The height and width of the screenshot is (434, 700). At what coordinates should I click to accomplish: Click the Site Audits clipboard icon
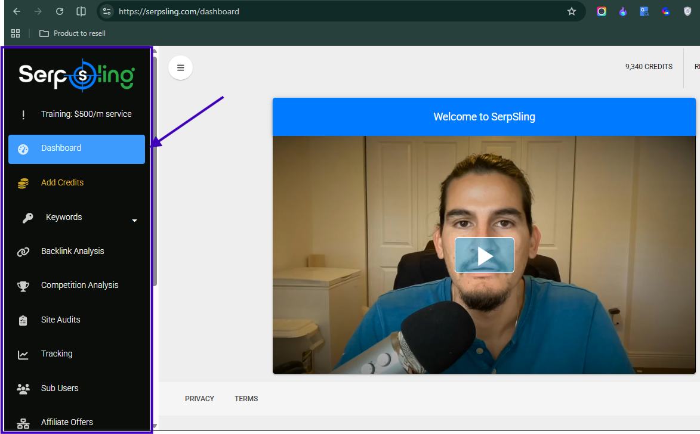(23, 321)
